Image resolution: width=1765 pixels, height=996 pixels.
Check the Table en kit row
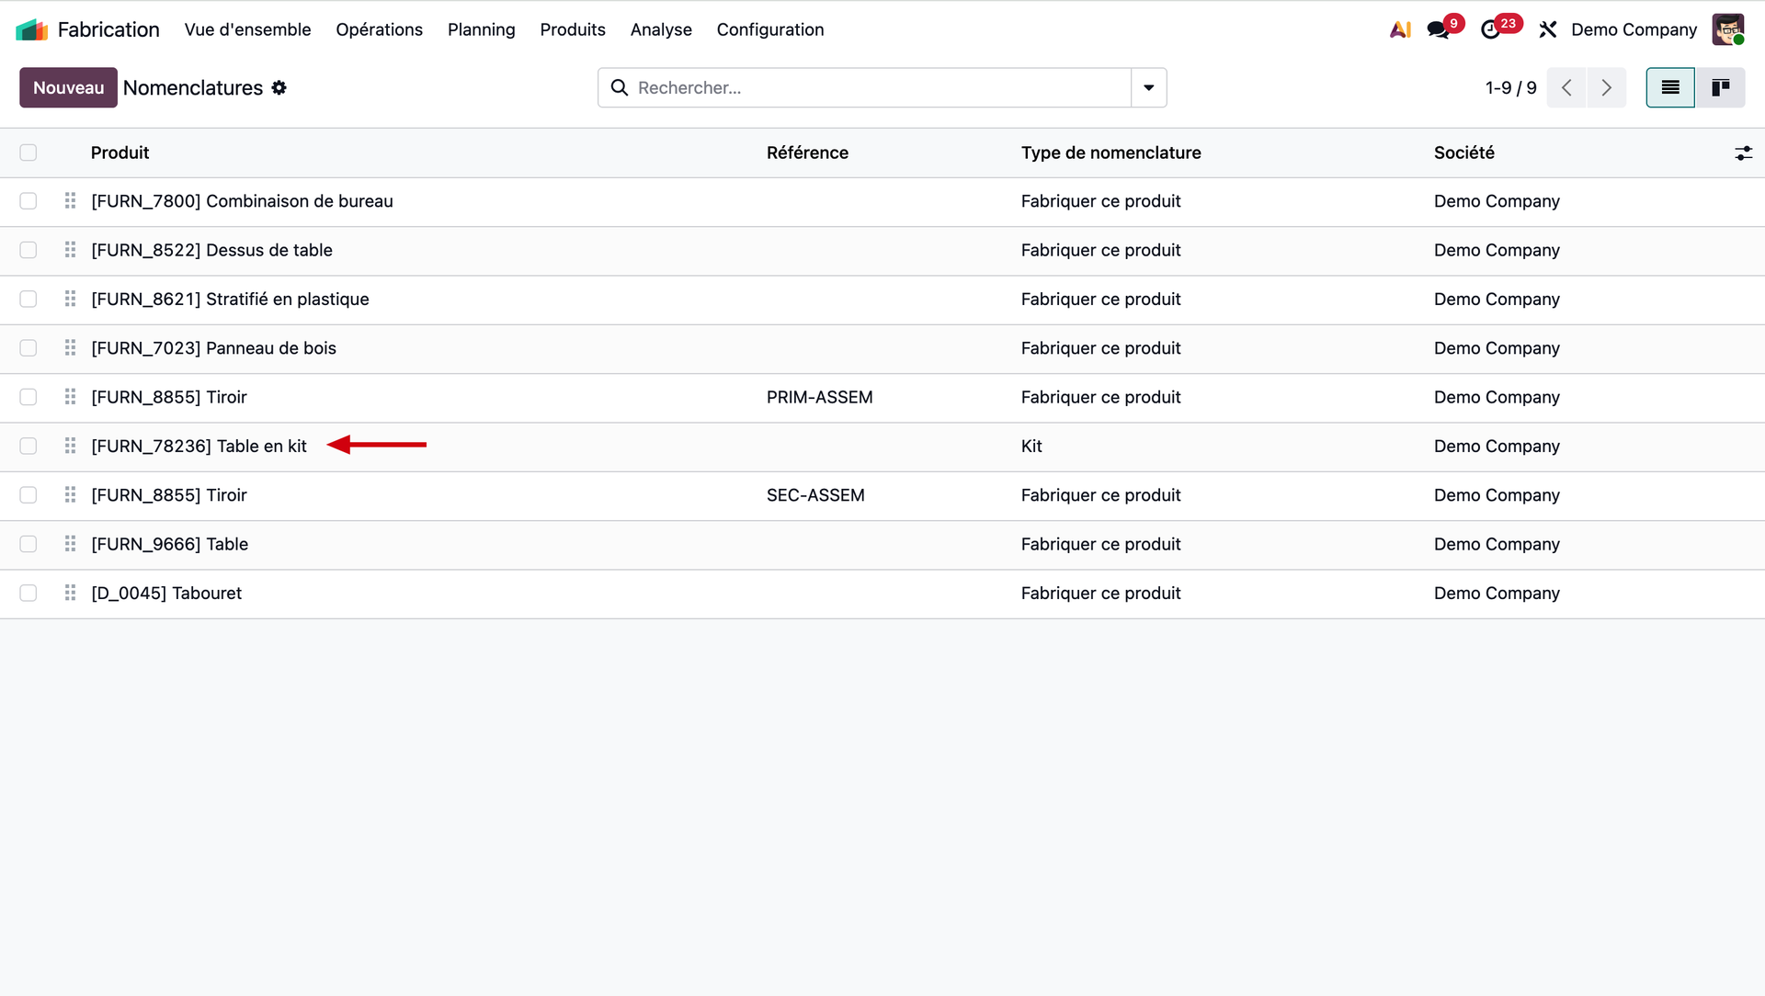coord(28,446)
